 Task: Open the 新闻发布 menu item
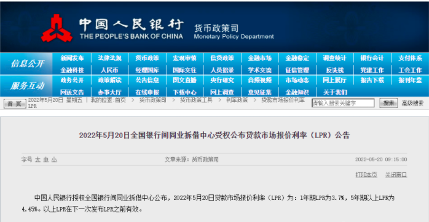(x=72, y=58)
